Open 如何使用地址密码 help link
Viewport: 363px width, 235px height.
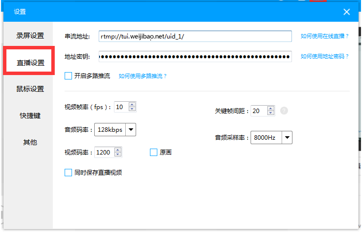325,56
